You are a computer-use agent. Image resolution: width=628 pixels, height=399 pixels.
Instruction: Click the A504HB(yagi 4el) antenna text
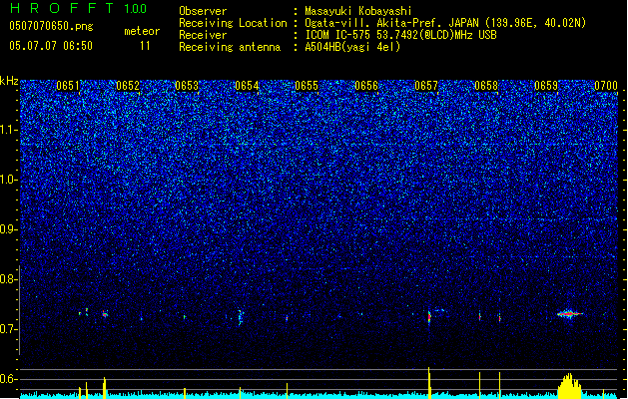(x=352, y=47)
